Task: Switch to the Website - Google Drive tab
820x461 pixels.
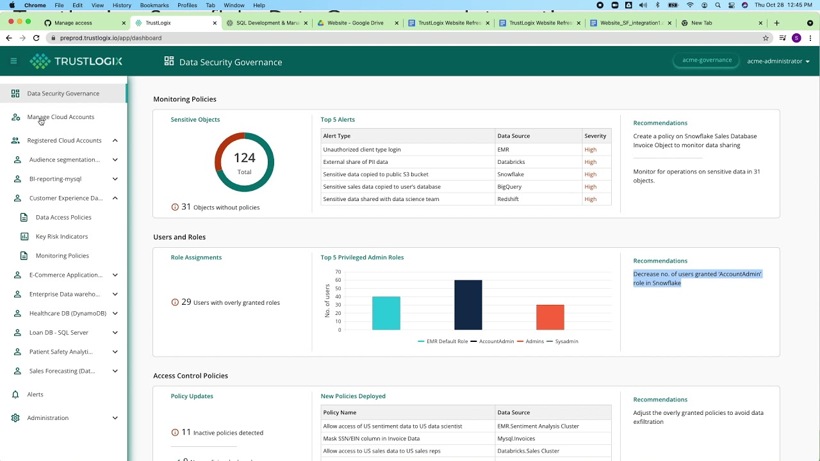Action: pos(358,23)
